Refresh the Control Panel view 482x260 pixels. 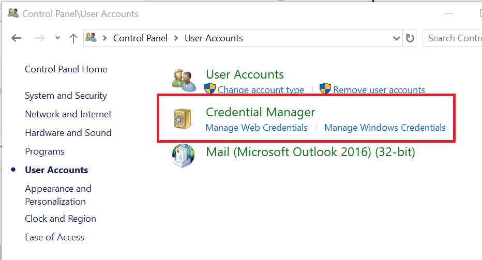pyautogui.click(x=410, y=38)
